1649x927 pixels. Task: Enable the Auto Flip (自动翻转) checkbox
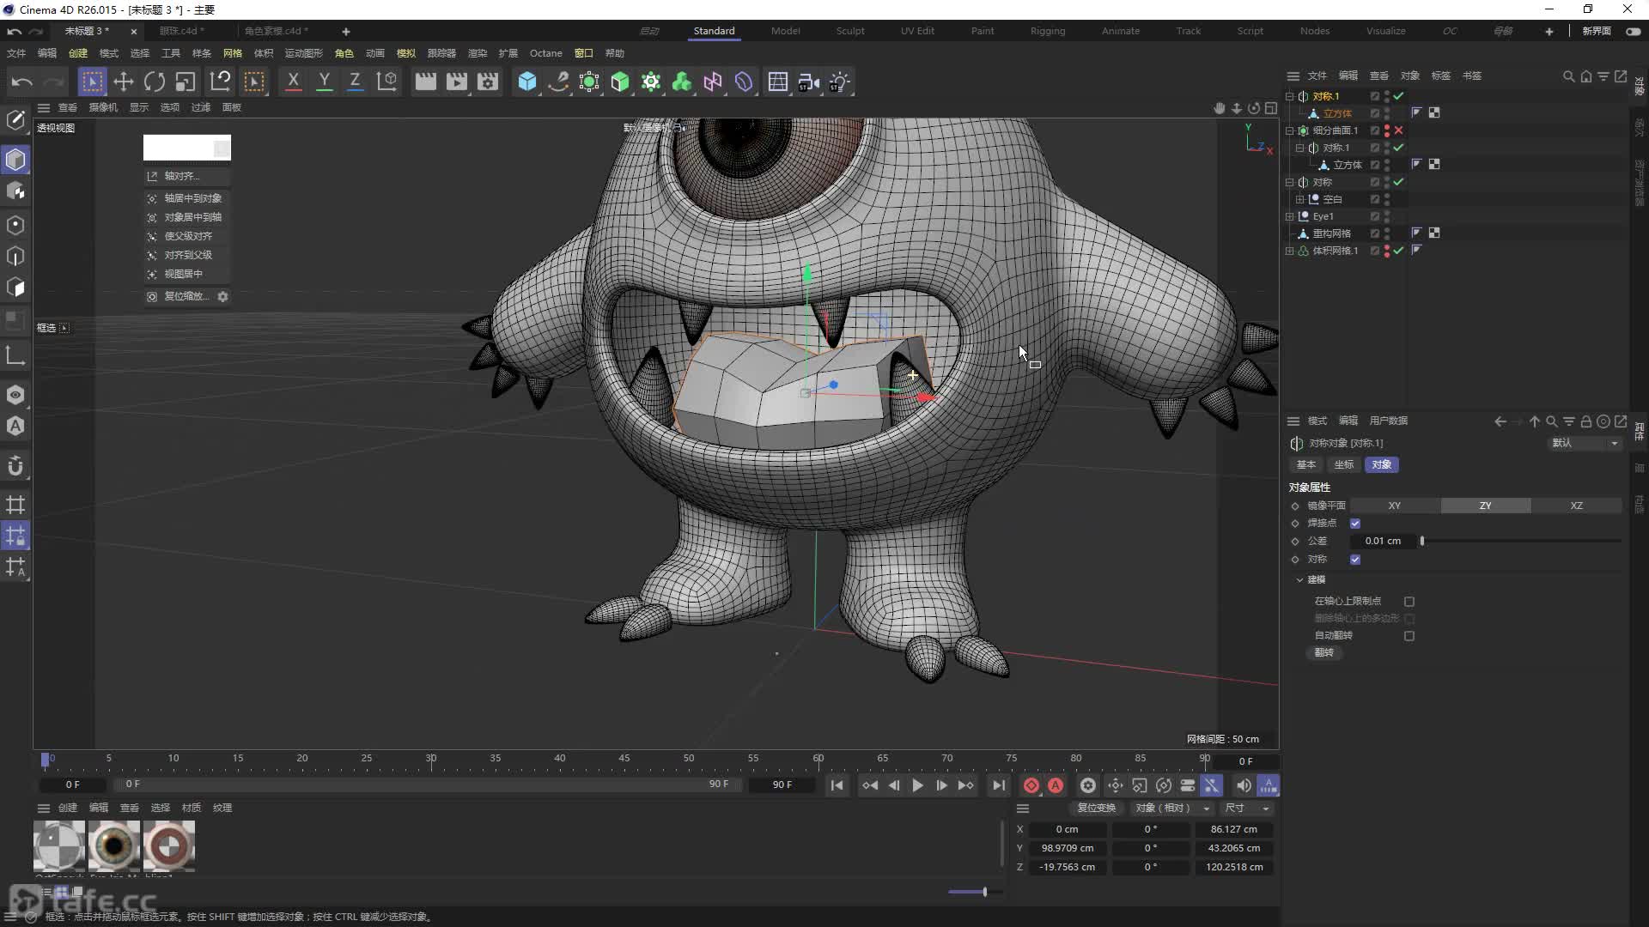[1409, 636]
